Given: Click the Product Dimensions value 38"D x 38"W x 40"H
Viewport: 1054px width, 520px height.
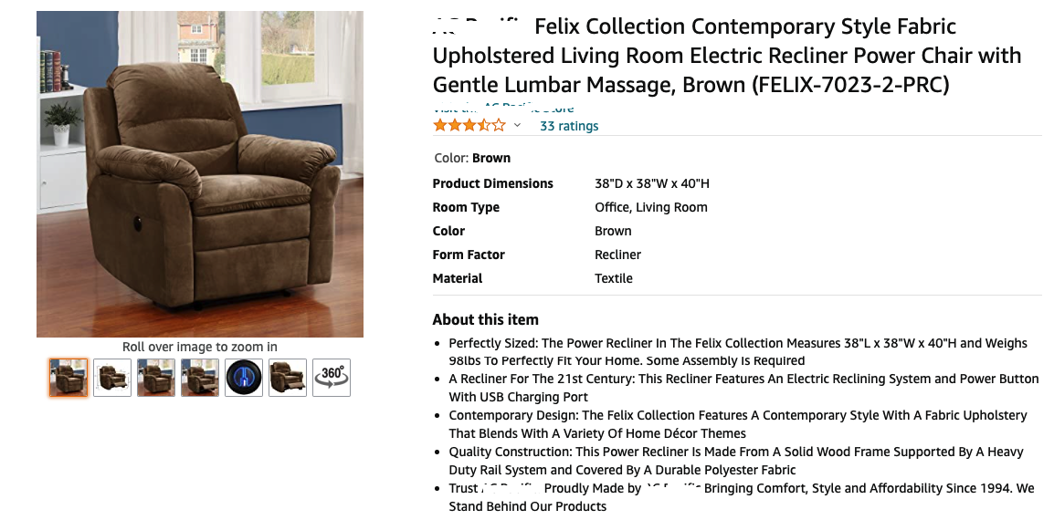Looking at the screenshot, I should (x=651, y=183).
